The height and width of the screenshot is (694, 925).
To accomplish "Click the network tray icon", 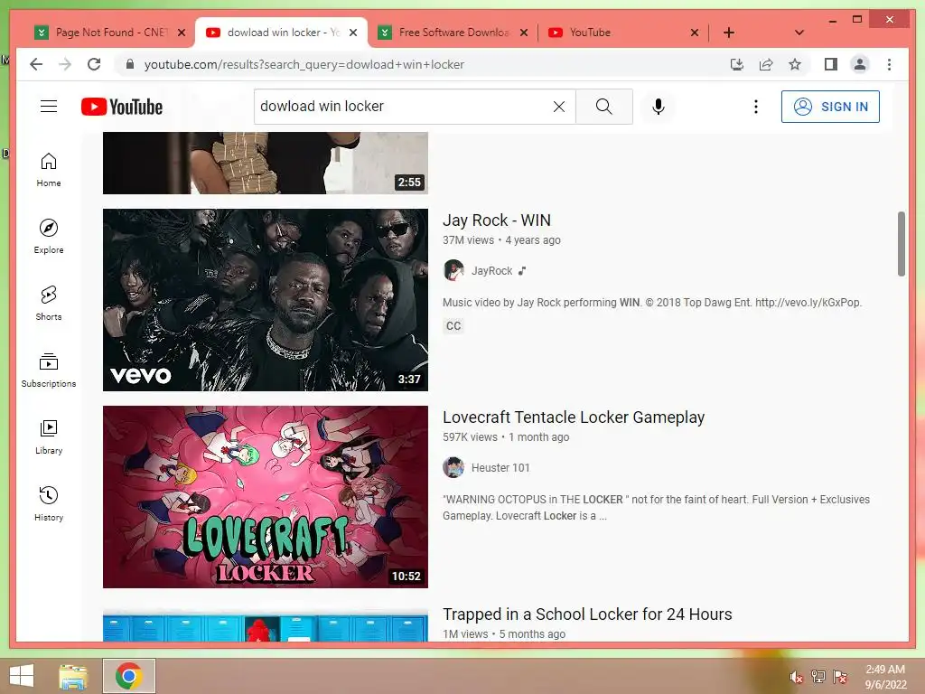I will click(x=818, y=677).
